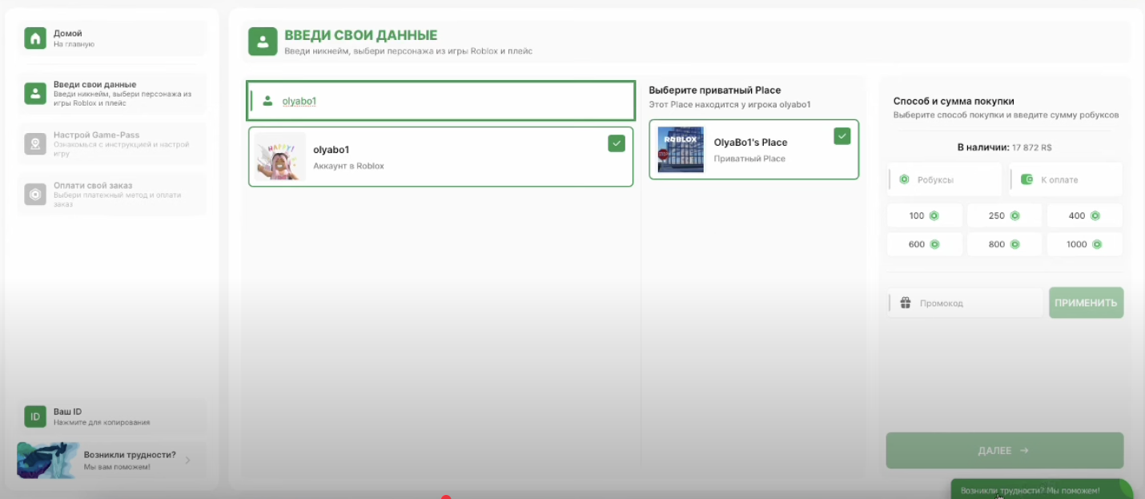Click the 'Аккаунт в Roblox' label
The width and height of the screenshot is (1145, 499).
pos(348,166)
